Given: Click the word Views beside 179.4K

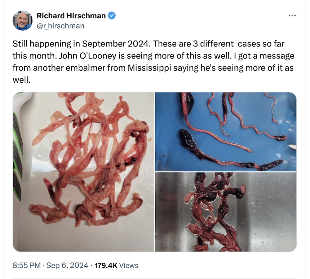Looking at the screenshot, I should pos(129,265).
